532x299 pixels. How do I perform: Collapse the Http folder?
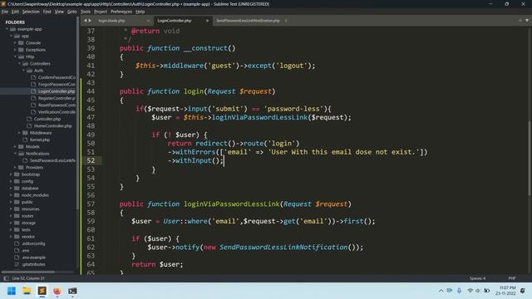(15, 56)
